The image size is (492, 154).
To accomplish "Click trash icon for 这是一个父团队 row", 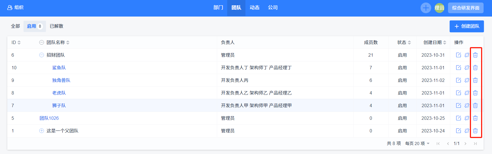I will click(x=475, y=131).
